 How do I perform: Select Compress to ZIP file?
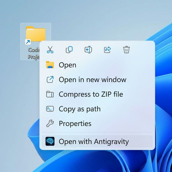click(91, 94)
